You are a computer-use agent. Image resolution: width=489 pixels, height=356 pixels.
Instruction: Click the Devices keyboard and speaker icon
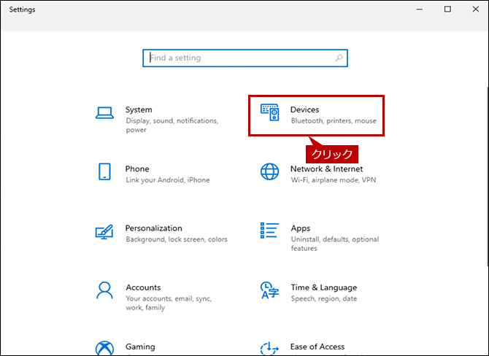tap(270, 112)
